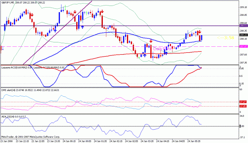Screen dimensions: 248x143
Task: Click the 24 Jan 02:15 time label
Action: pos(116,141)
